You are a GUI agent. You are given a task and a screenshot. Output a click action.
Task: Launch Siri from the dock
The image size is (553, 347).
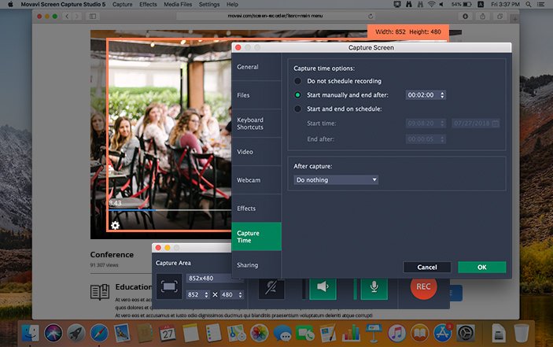click(53, 333)
